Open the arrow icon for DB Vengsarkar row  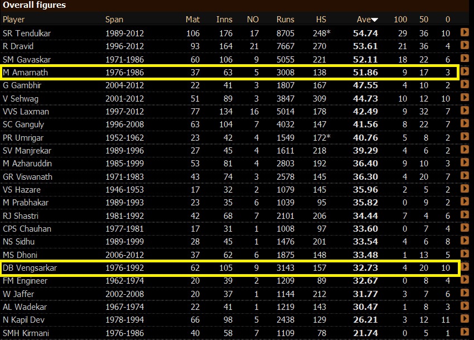tap(465, 266)
